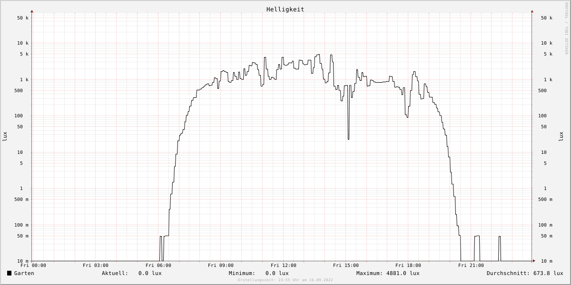Click the '10 m' label on right axis

(547, 261)
